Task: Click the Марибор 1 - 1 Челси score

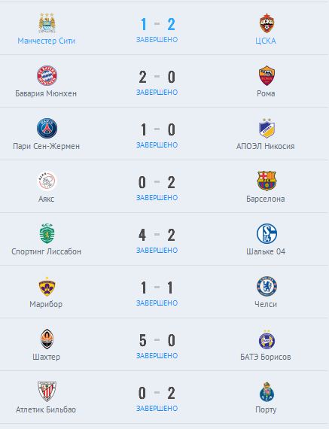Action: point(157,288)
